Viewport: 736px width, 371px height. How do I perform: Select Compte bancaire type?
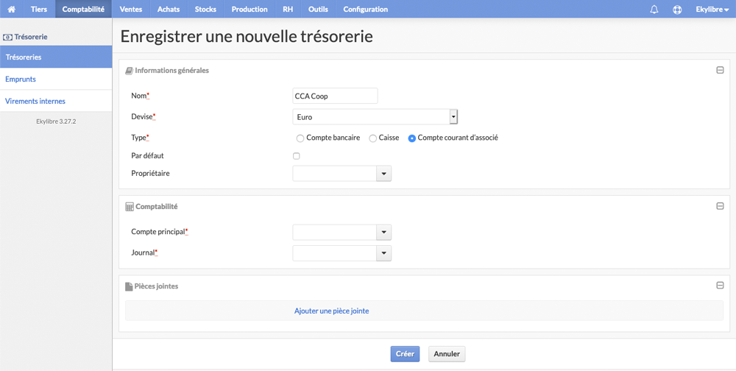pos(300,138)
